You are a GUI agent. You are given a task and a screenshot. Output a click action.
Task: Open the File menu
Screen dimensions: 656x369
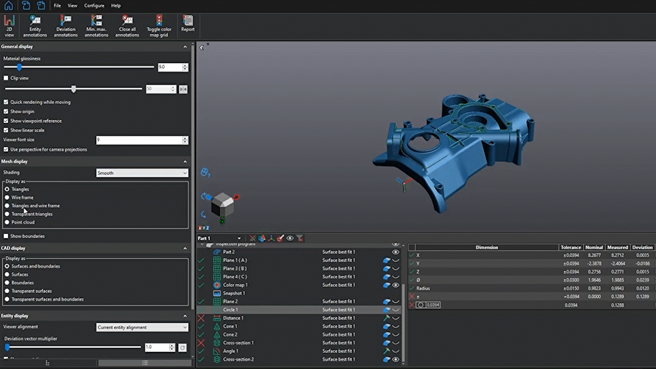(x=57, y=6)
